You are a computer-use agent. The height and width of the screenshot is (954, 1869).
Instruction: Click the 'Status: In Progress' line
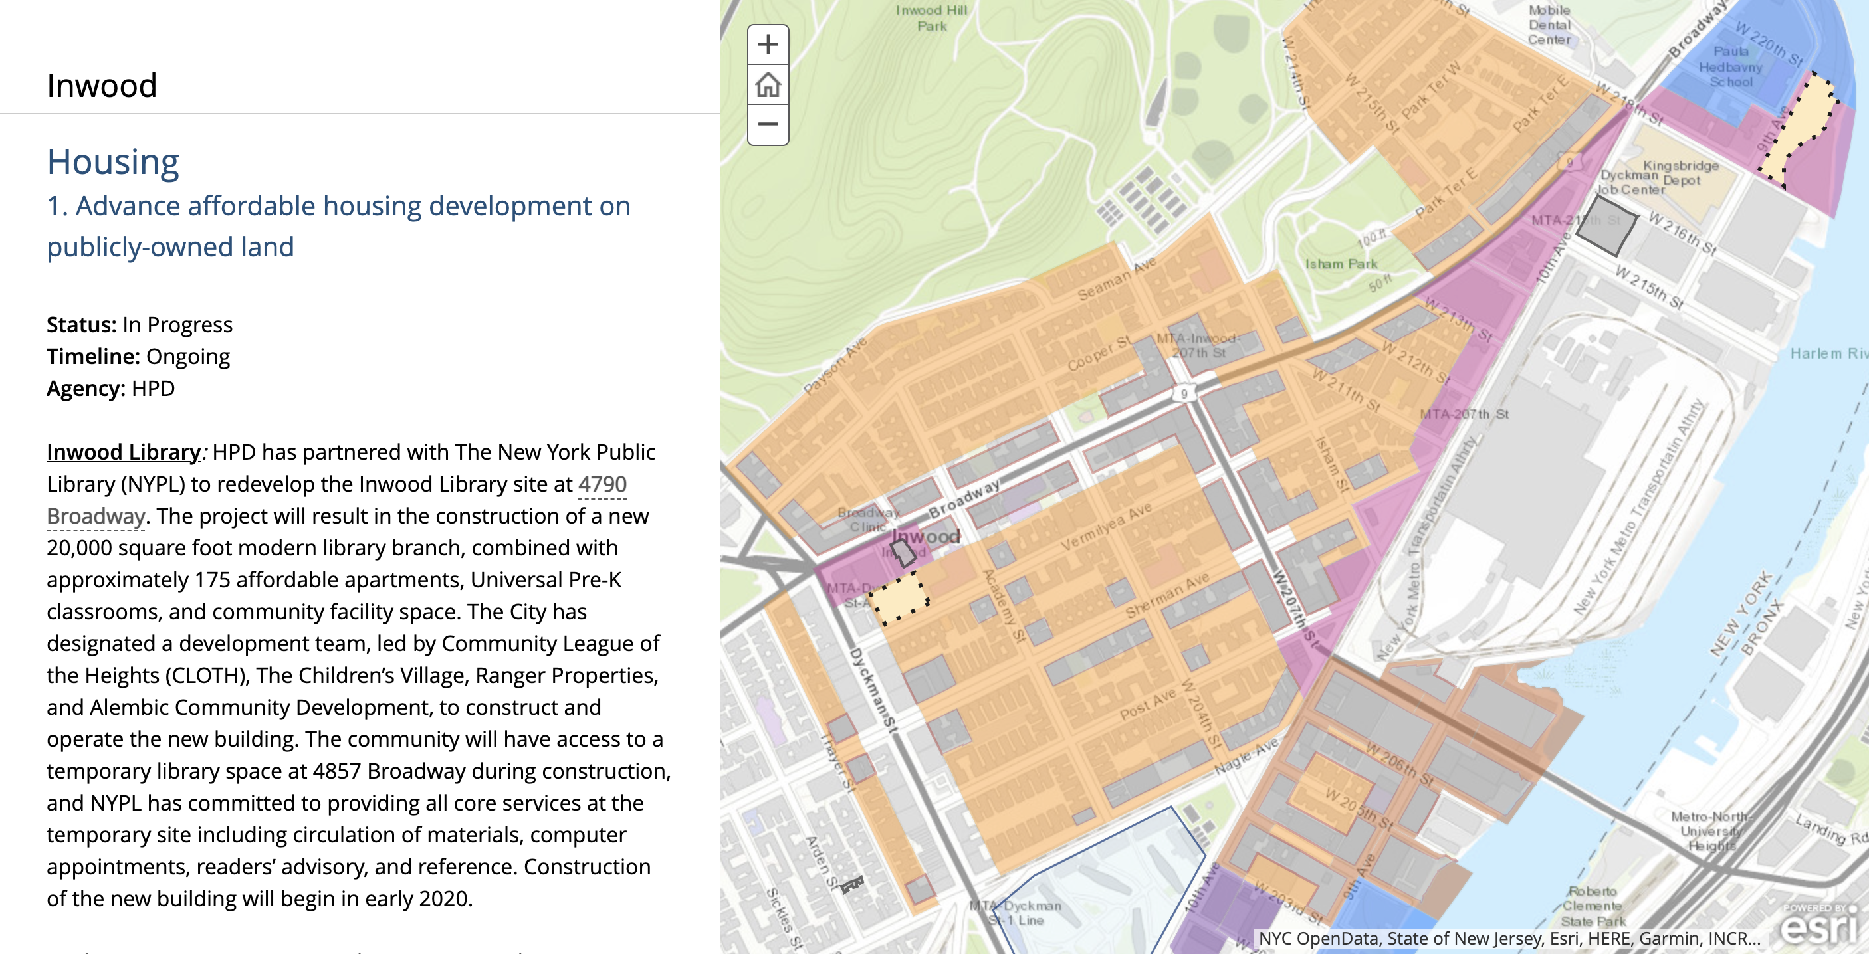pos(140,324)
